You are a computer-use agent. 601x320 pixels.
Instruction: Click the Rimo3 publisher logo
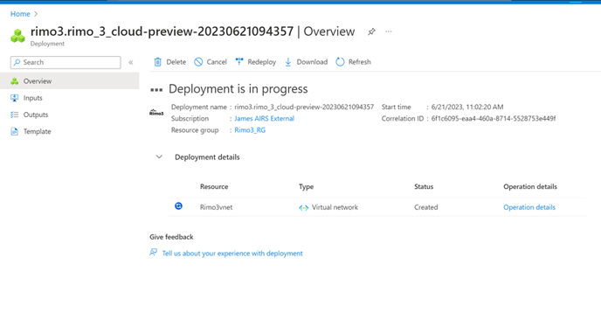[x=156, y=113]
